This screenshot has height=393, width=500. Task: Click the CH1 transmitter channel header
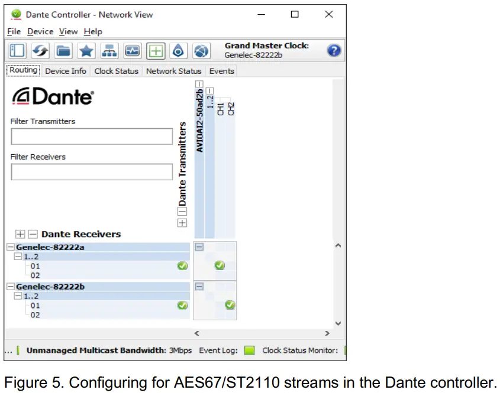(x=220, y=109)
